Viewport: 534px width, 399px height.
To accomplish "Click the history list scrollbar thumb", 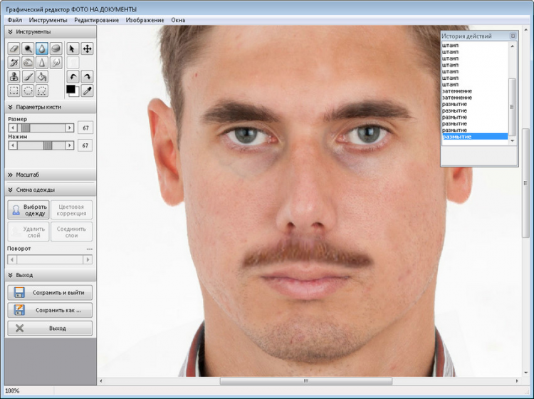I will point(512,107).
